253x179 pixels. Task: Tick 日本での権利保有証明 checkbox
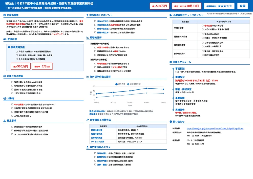click(202, 43)
